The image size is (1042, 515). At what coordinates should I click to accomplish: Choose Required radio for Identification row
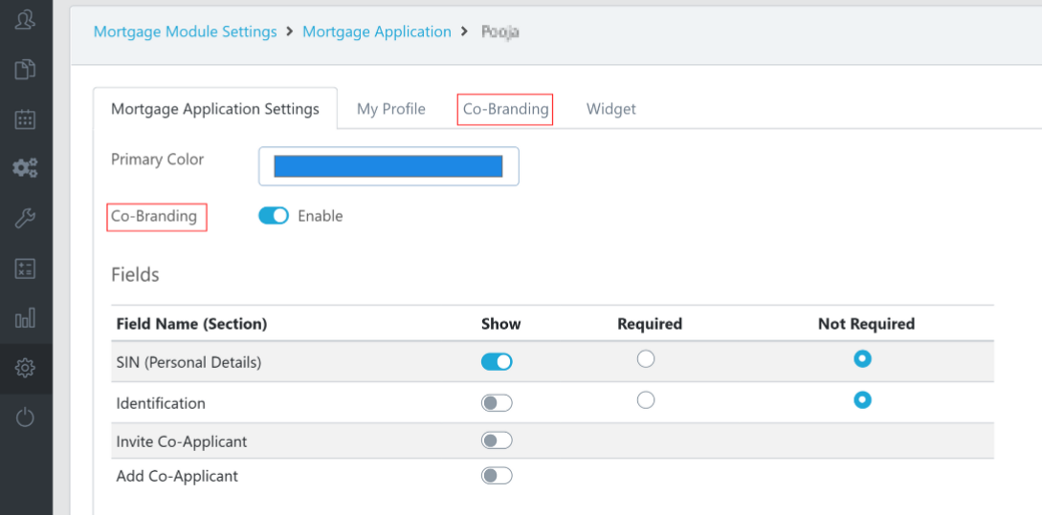[x=646, y=400]
